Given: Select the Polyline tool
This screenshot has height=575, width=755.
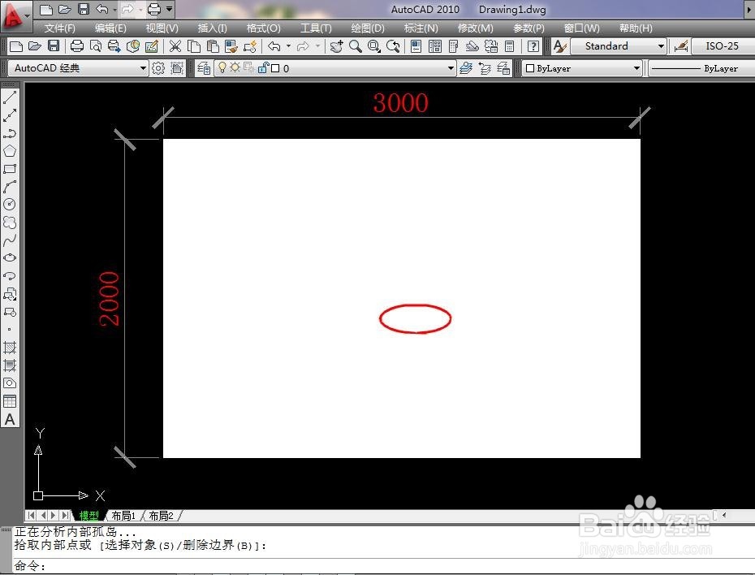Looking at the screenshot, I should point(10,133).
